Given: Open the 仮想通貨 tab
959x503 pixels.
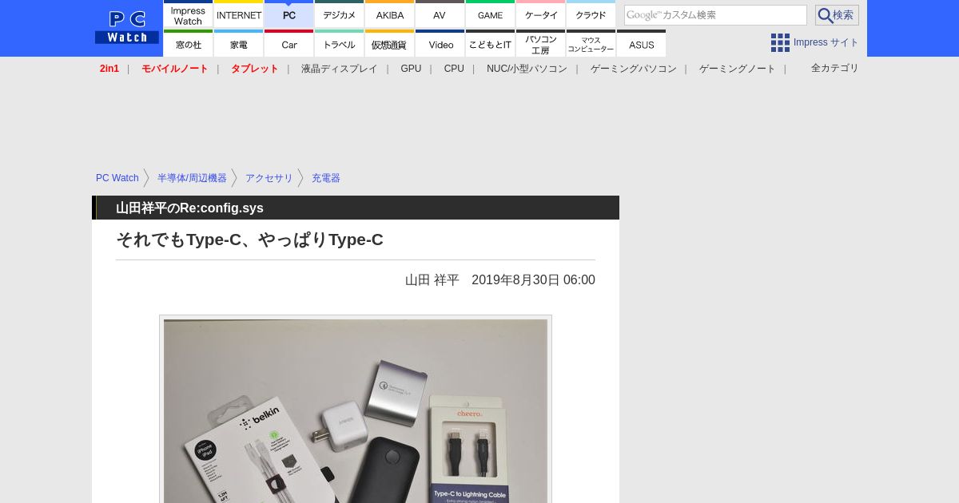Looking at the screenshot, I should click(390, 44).
